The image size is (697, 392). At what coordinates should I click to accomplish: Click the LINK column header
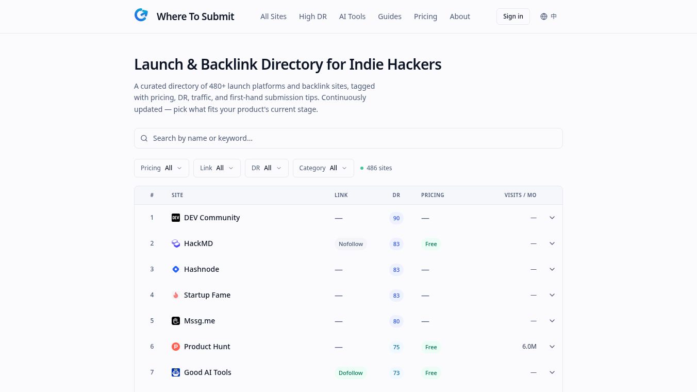[x=341, y=195]
